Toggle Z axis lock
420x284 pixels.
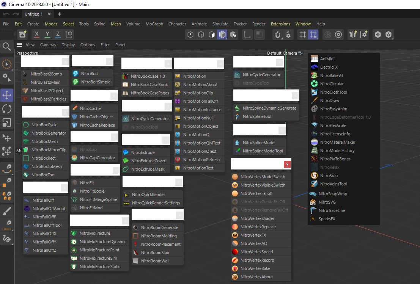tap(58, 34)
